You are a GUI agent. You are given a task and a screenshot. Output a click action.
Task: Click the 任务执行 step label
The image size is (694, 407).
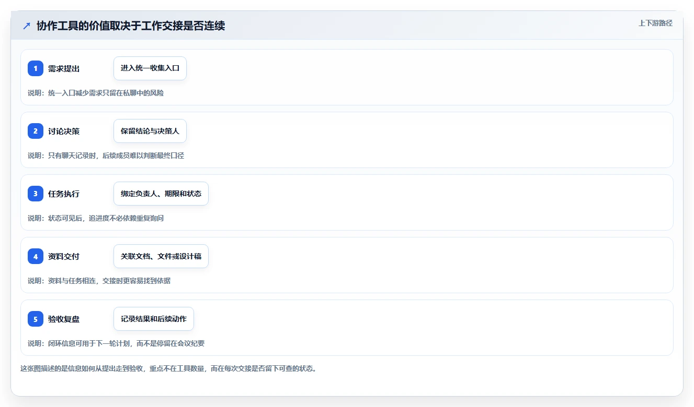point(64,194)
